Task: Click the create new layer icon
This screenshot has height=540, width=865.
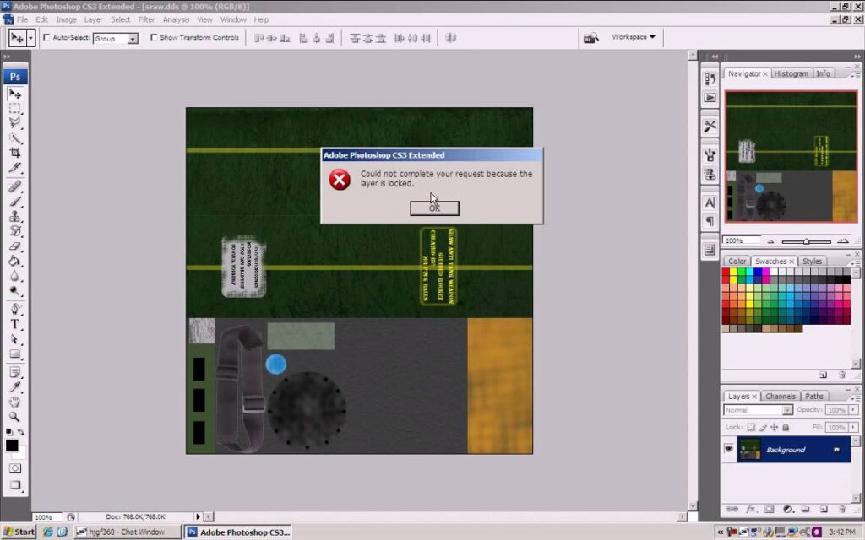Action: (x=823, y=510)
